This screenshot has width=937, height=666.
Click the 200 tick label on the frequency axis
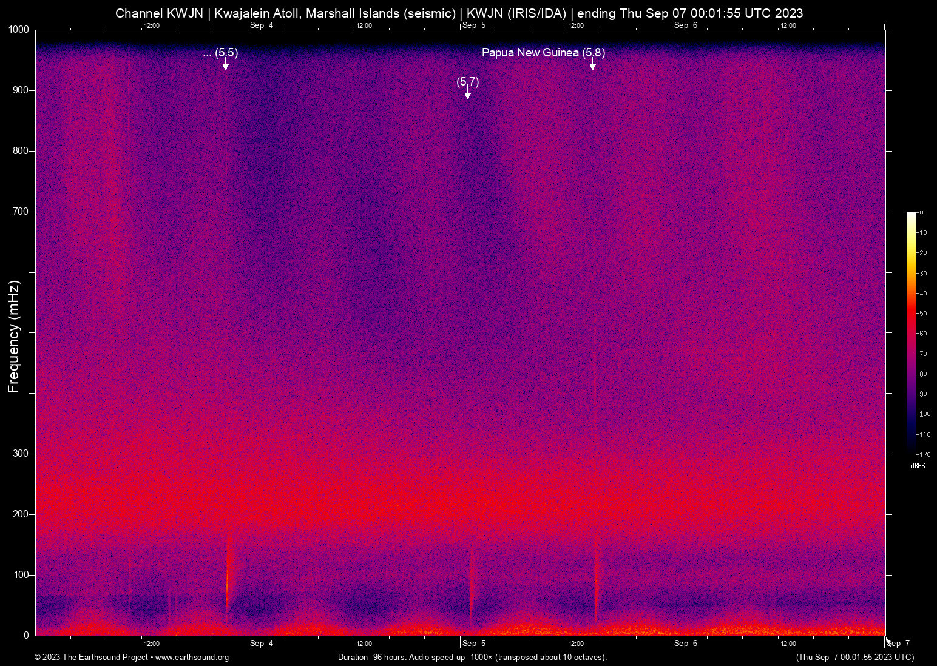21,514
